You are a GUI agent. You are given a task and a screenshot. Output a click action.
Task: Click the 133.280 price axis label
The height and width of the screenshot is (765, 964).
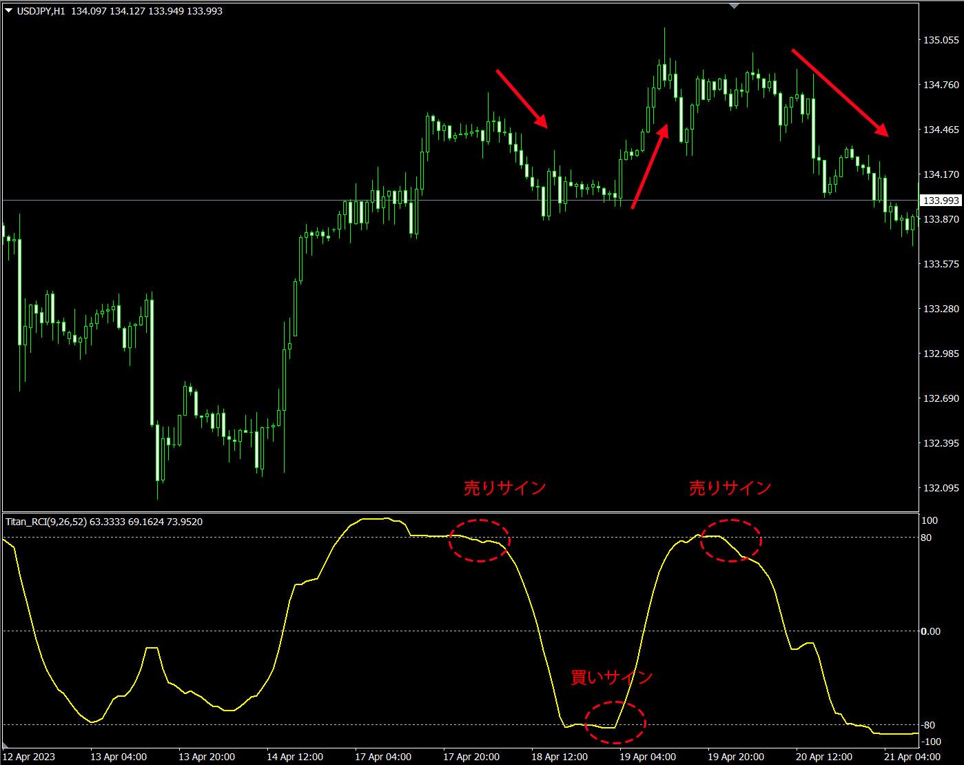click(941, 309)
